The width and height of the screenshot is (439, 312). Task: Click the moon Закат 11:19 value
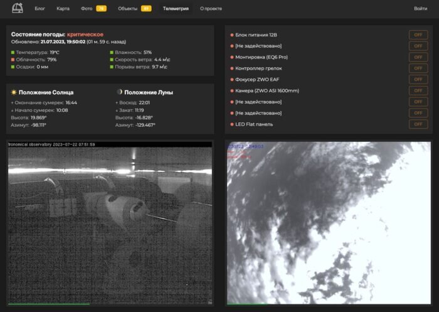click(x=139, y=110)
